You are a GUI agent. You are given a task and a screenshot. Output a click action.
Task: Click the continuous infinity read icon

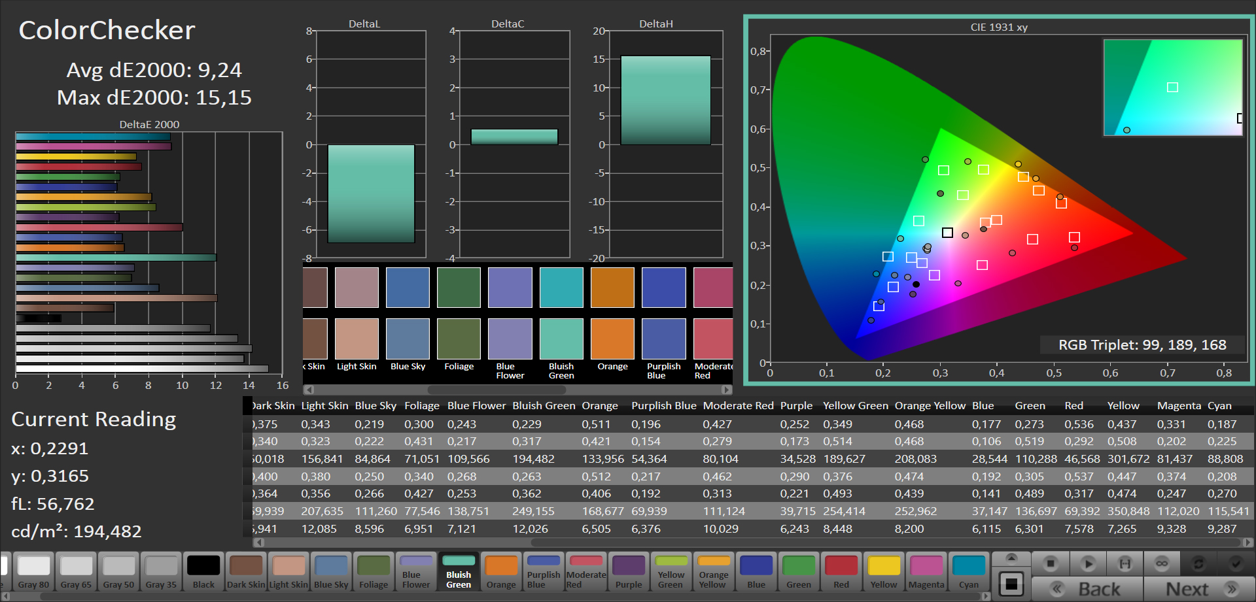1162,563
